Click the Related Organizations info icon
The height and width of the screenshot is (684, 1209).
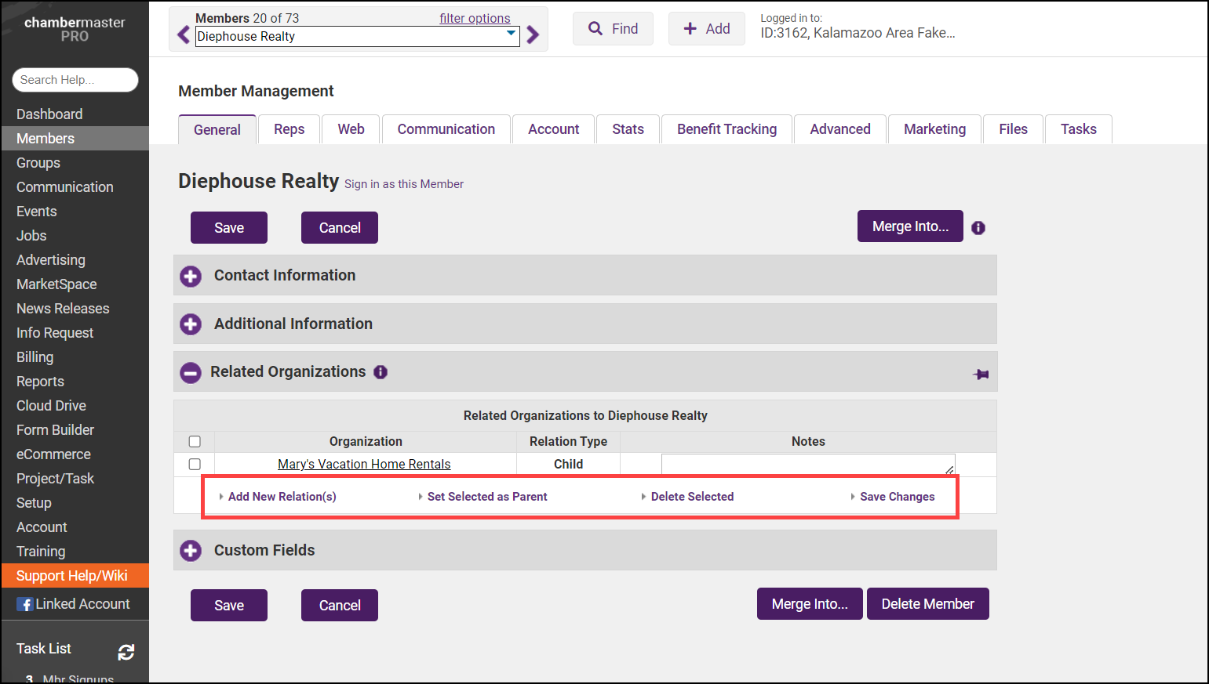381,372
